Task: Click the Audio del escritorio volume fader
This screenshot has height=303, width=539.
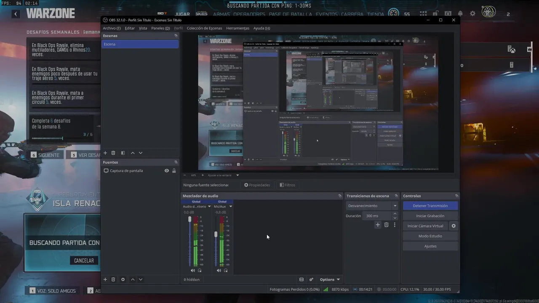Action: [190, 220]
